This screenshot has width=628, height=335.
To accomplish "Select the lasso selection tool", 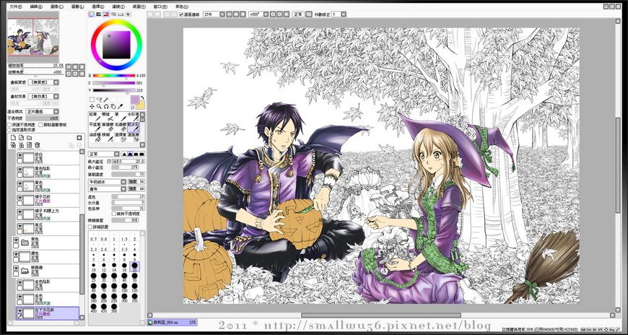I will click(x=99, y=100).
